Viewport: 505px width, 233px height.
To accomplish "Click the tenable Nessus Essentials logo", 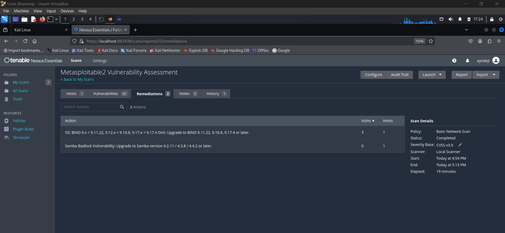I will 33,60.
